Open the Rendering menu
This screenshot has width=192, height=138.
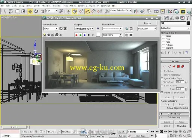click(82, 6)
